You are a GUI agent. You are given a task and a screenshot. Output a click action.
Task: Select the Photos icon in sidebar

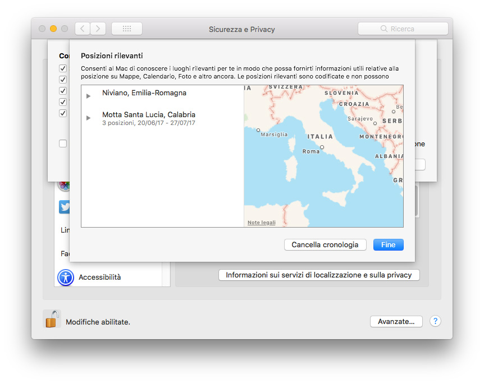(x=64, y=185)
